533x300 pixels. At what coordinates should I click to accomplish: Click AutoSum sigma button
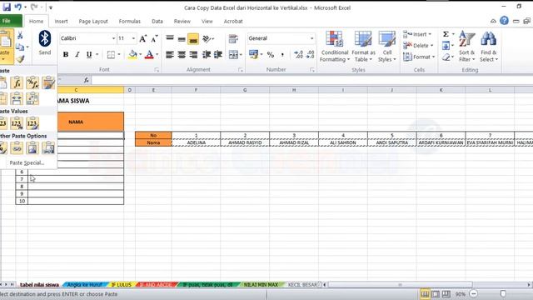446,34
